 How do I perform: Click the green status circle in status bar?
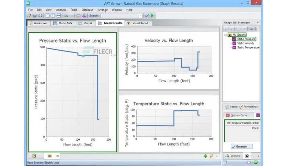(256, 162)
